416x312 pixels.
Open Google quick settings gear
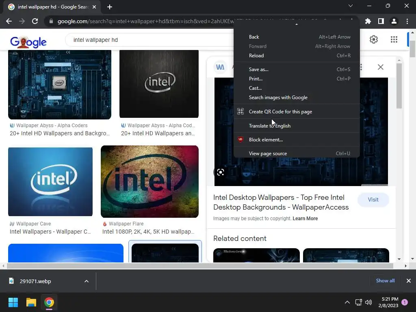tap(374, 39)
